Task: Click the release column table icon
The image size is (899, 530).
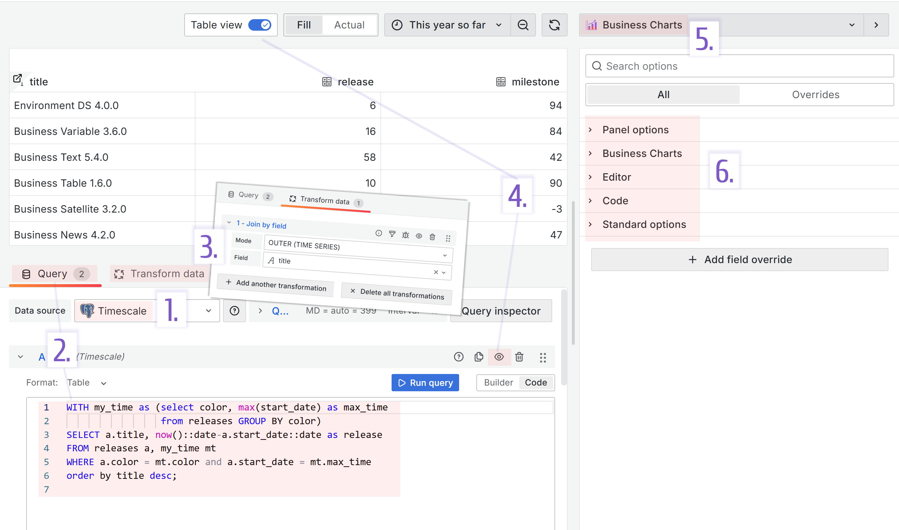Action: click(x=327, y=82)
